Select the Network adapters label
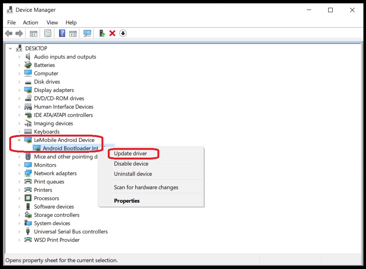 coord(55,174)
